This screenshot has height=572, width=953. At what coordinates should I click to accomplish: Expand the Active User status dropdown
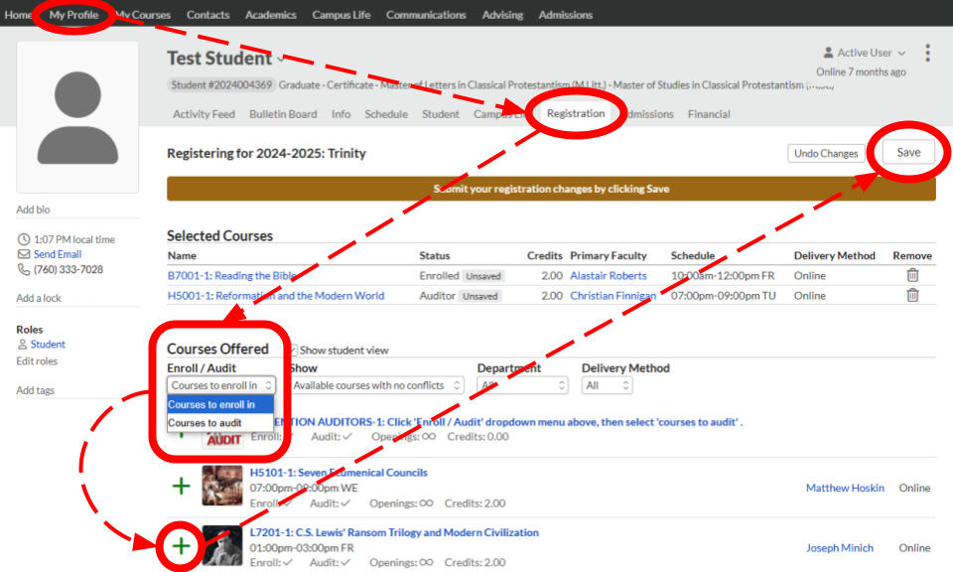[x=865, y=53]
